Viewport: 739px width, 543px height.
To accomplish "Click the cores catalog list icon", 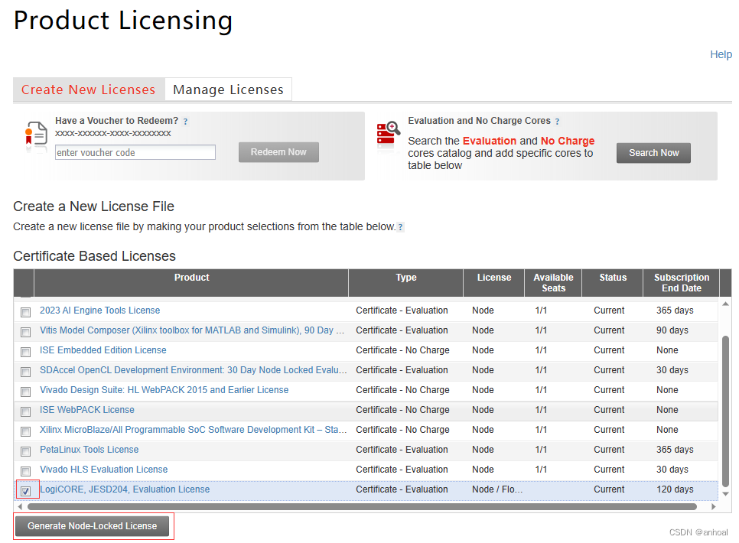I will pos(389,133).
